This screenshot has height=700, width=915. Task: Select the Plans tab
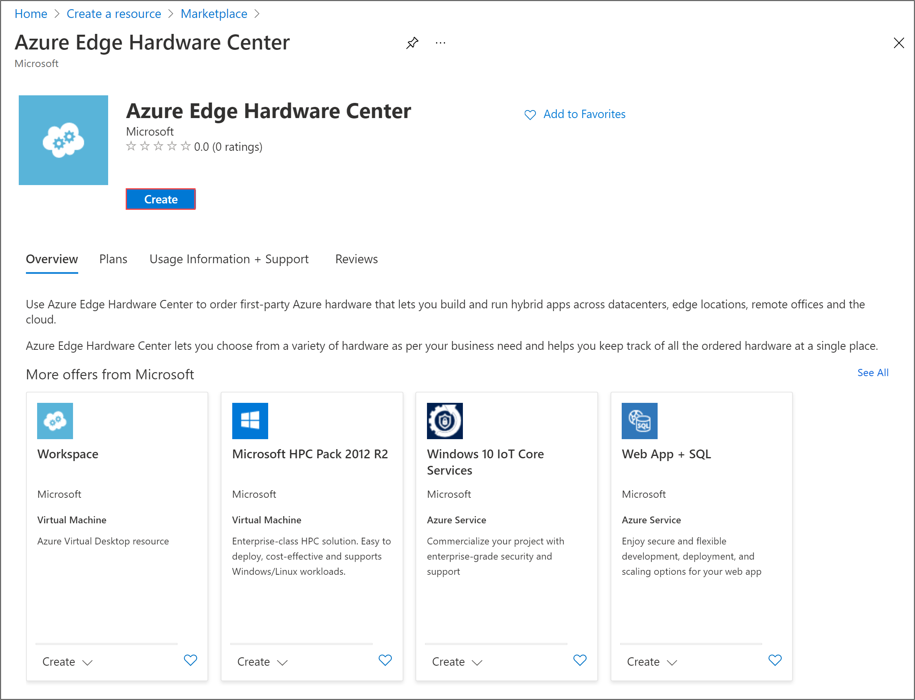[x=113, y=259]
